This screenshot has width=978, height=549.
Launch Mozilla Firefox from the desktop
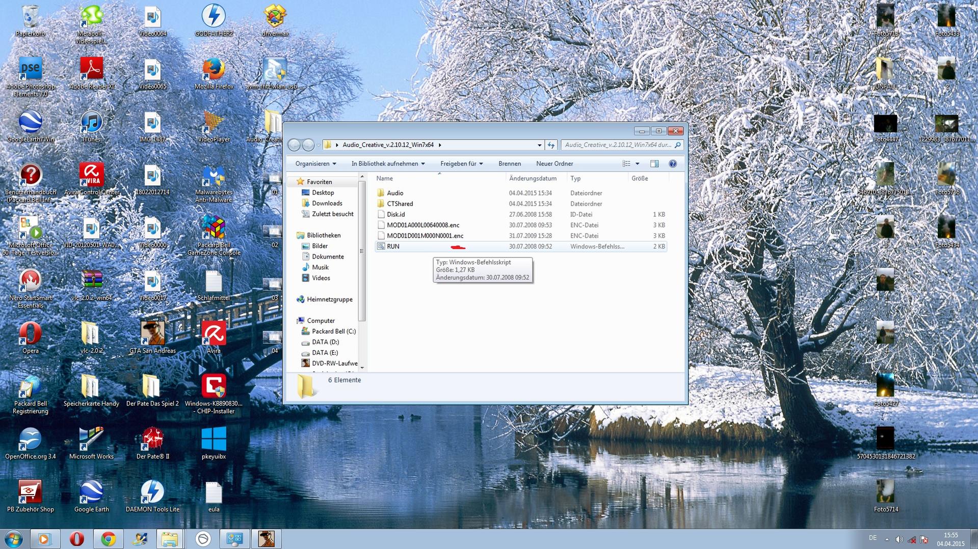pos(214,73)
